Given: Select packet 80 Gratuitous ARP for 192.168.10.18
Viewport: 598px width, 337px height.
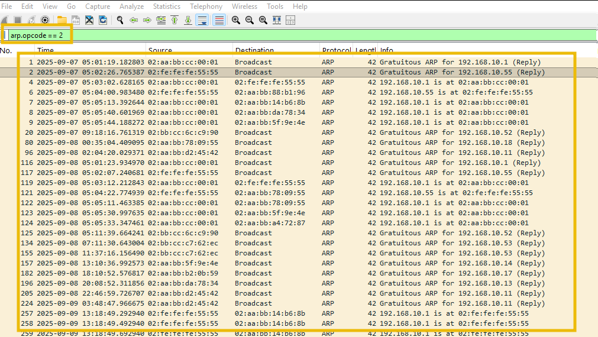Looking at the screenshot, I should tap(299, 142).
